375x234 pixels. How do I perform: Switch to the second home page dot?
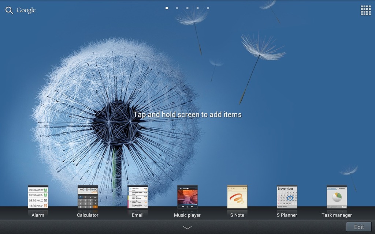177,8
